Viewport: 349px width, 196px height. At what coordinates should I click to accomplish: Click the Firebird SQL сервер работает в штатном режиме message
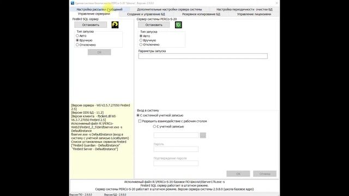[x=174, y=185]
